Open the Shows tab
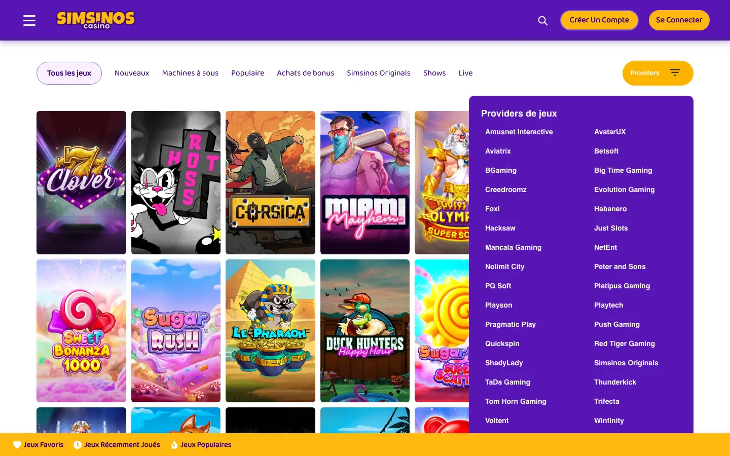Screen dimensions: 730x456 coord(434,73)
